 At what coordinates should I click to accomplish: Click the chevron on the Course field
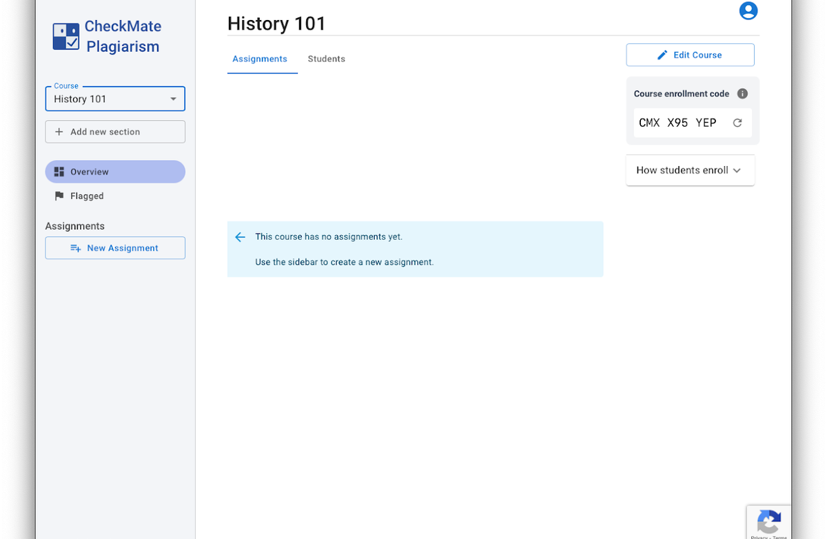coord(173,99)
